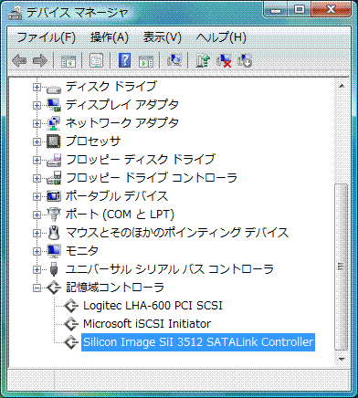Select the ディスプレイ アダプタ label
The height and width of the screenshot is (398, 358).
tap(122, 105)
